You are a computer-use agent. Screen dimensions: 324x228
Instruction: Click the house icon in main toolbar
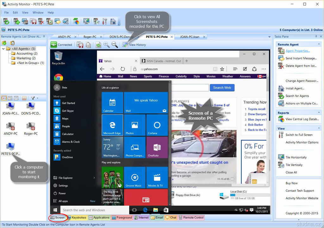113,21
